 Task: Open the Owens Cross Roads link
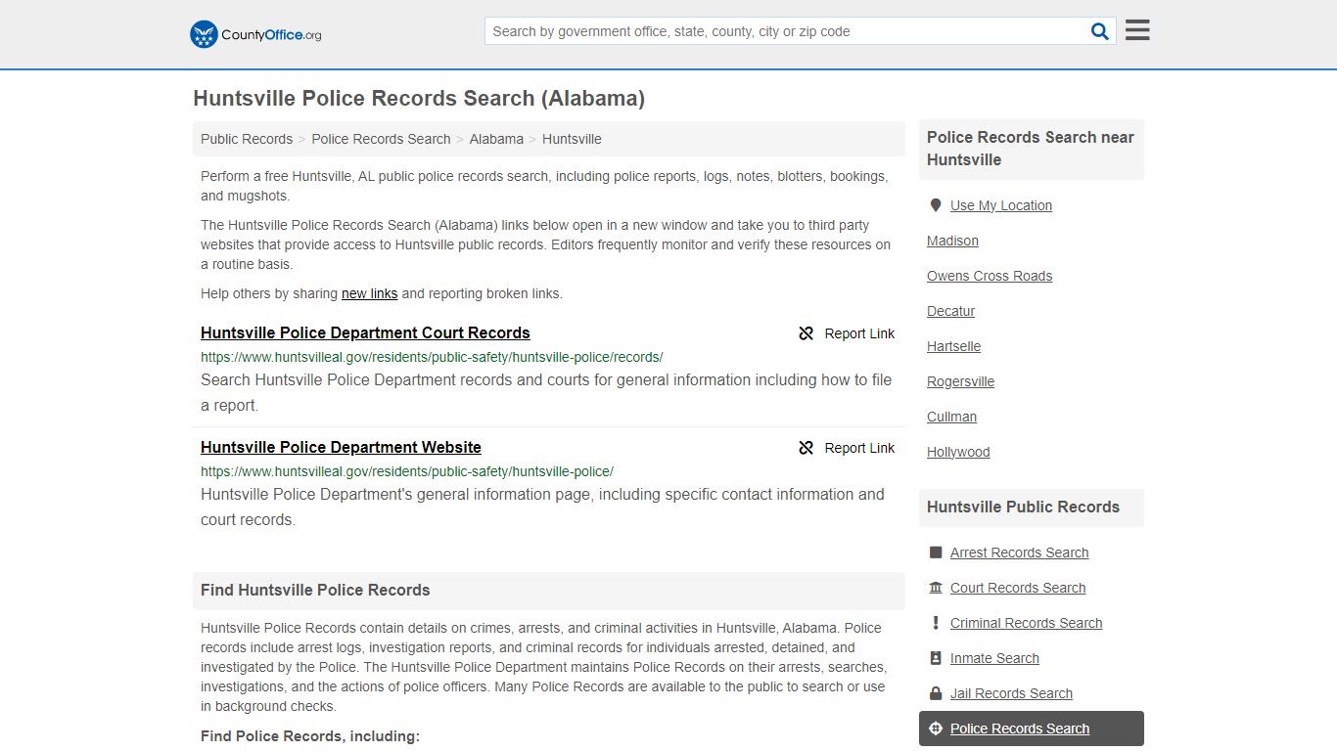pos(990,276)
